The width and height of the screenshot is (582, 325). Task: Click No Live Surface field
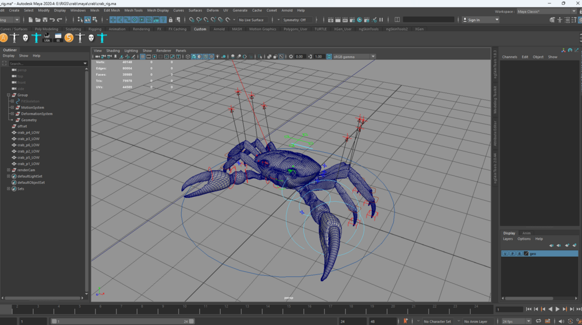click(x=252, y=20)
